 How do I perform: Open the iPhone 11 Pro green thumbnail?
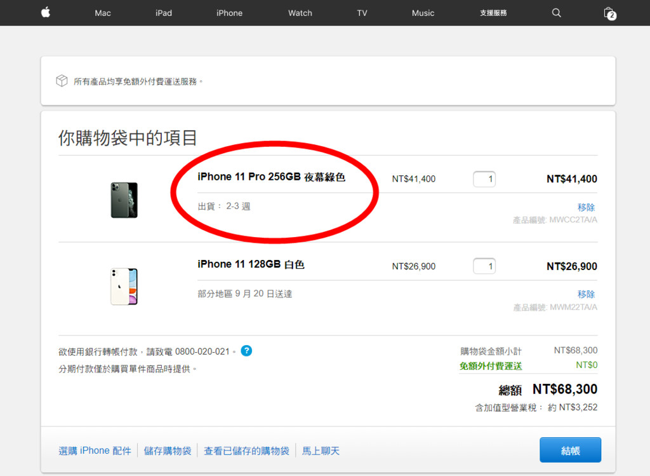pos(124,200)
